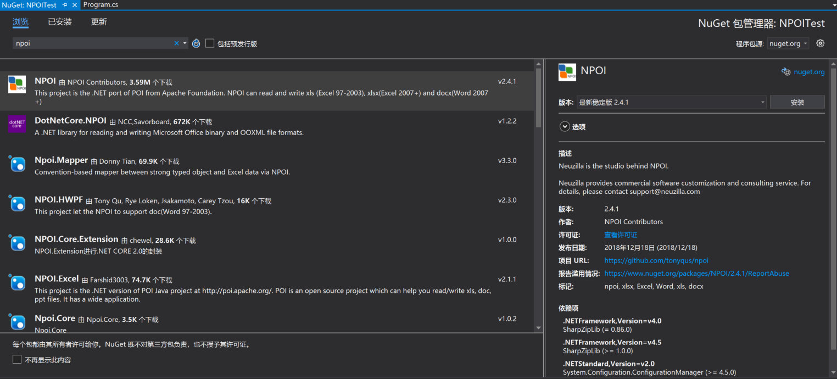The image size is (837, 379).
Task: Open the version dropdown showing 2.4.1
Action: [671, 102]
